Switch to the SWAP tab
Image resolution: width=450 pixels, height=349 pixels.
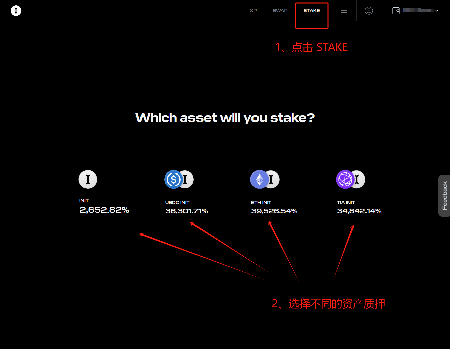click(280, 11)
